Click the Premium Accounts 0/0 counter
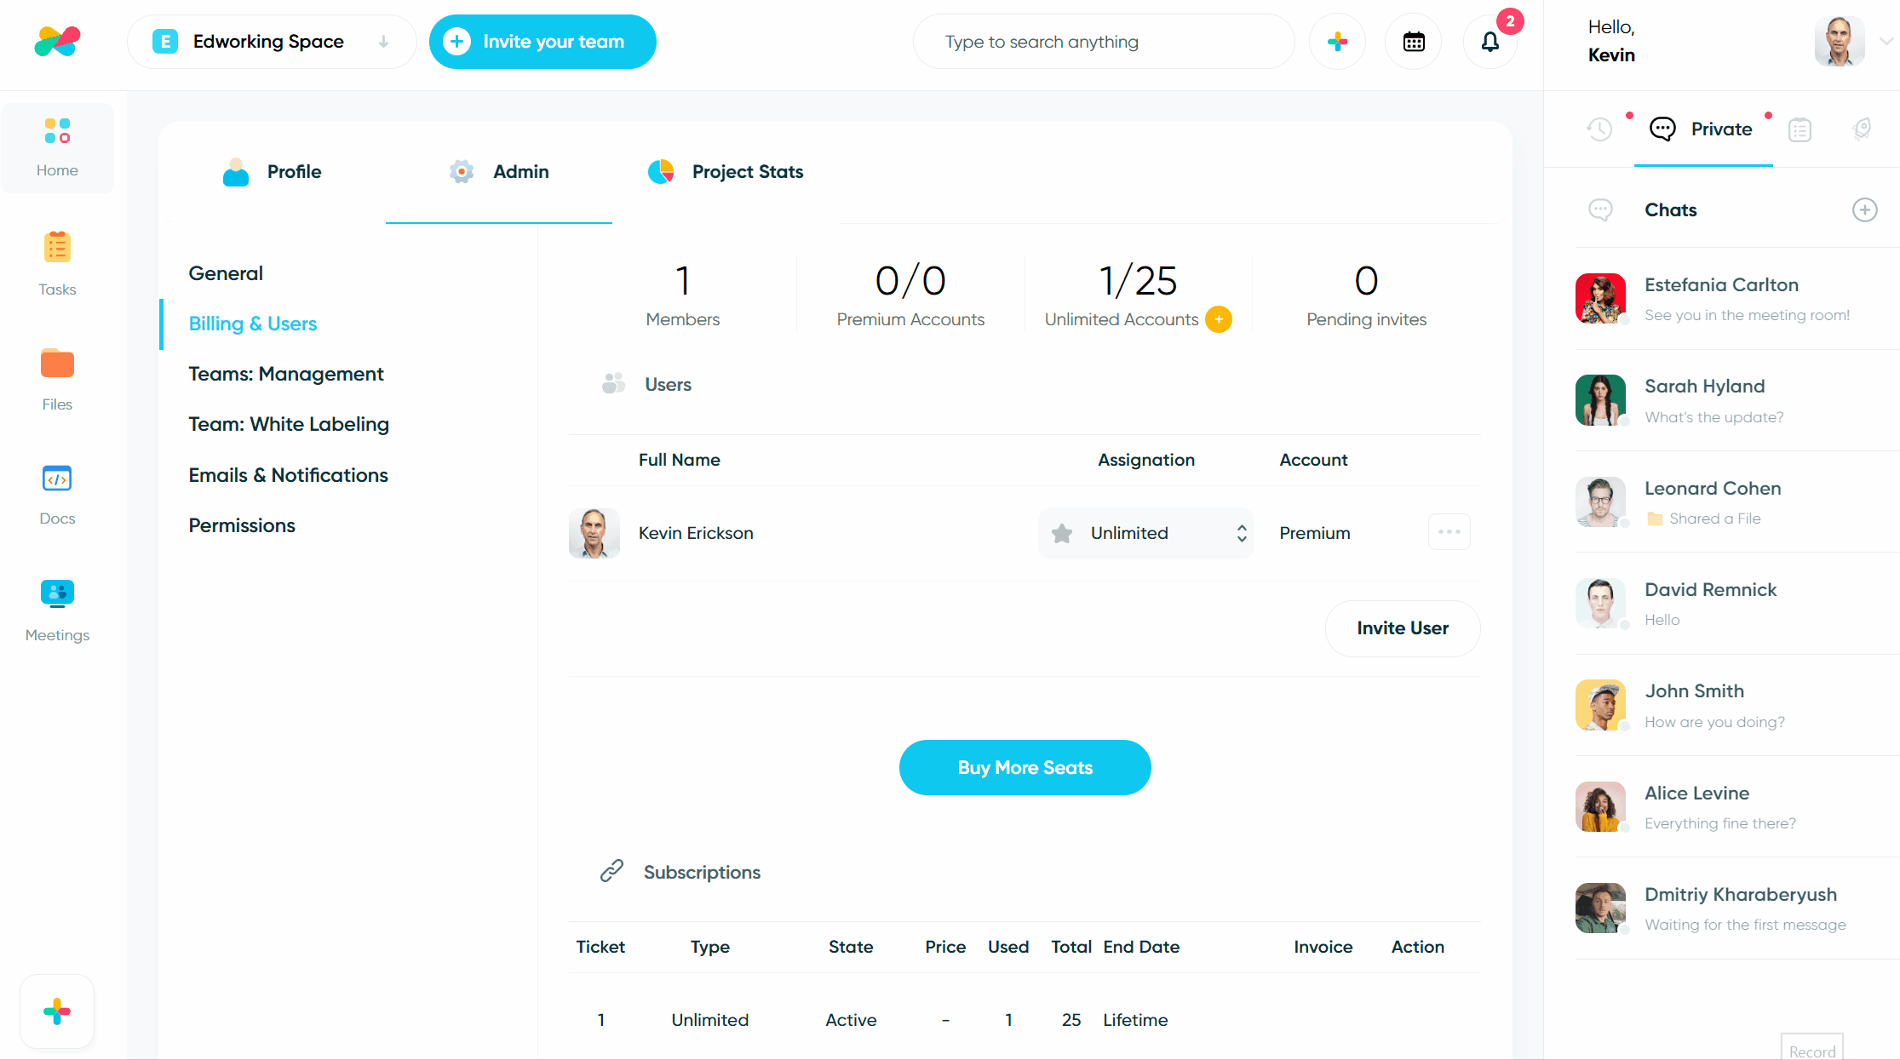 910,295
